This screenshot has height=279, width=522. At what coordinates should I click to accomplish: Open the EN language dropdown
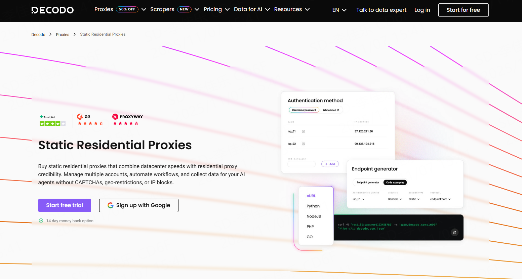point(339,10)
